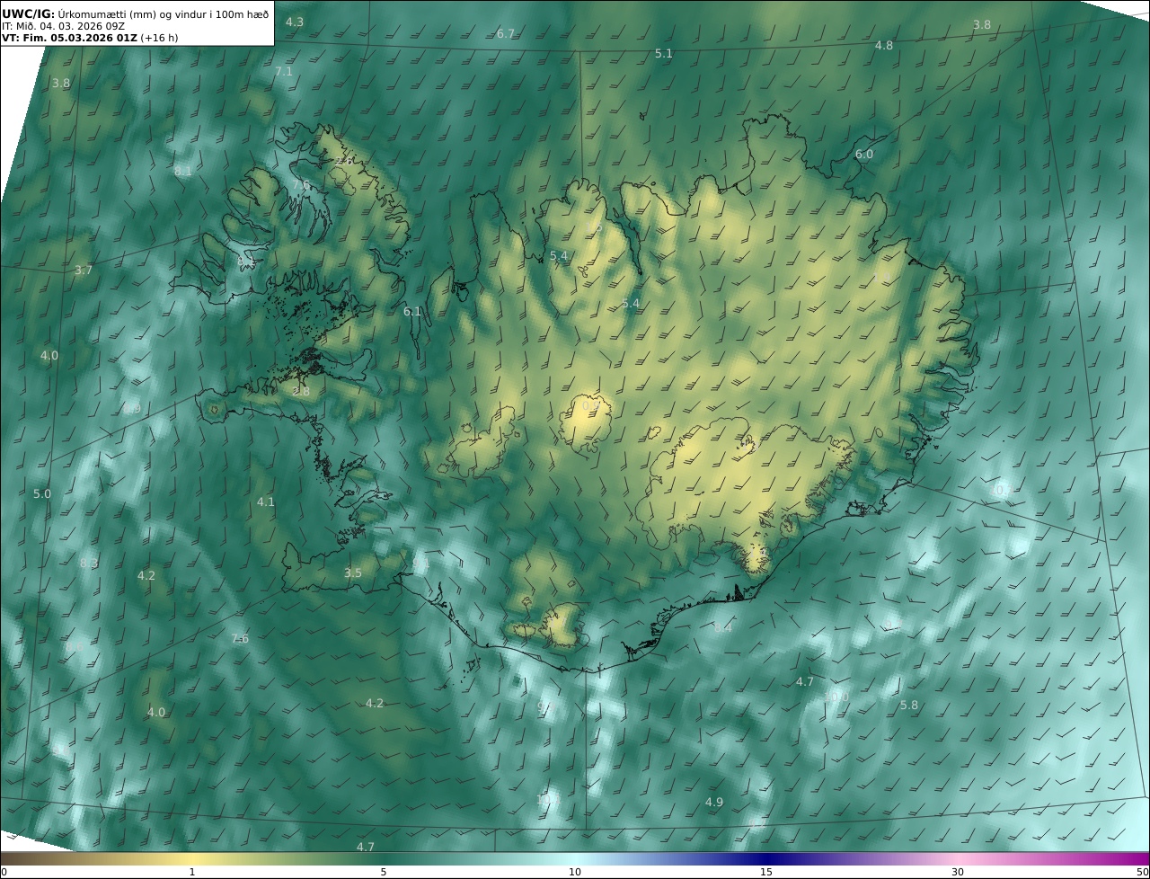Click the '10' tick on the color scale
Screen dimensions: 1150x879
[575, 872]
